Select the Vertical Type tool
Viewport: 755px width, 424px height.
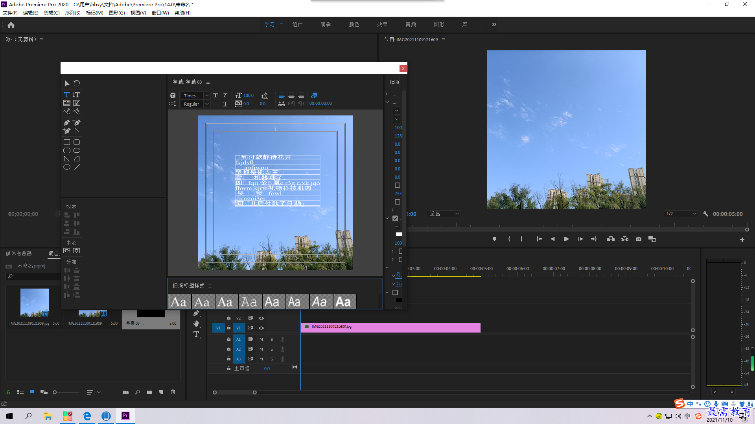[77, 95]
